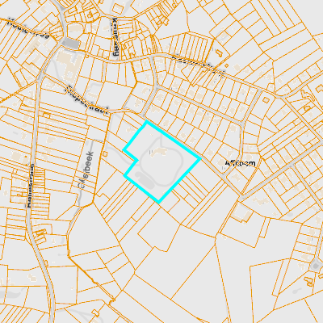323x323 pixels.
Task: Click the dark gray block near top-left junction
Action: pos(71,44)
